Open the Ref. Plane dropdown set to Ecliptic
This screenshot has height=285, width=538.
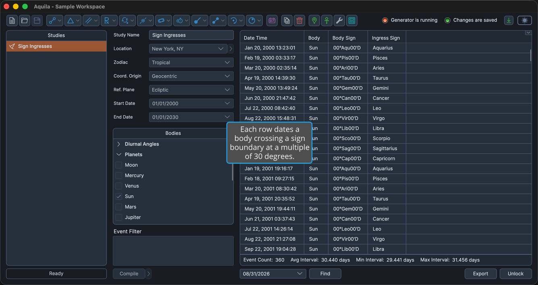(x=191, y=90)
